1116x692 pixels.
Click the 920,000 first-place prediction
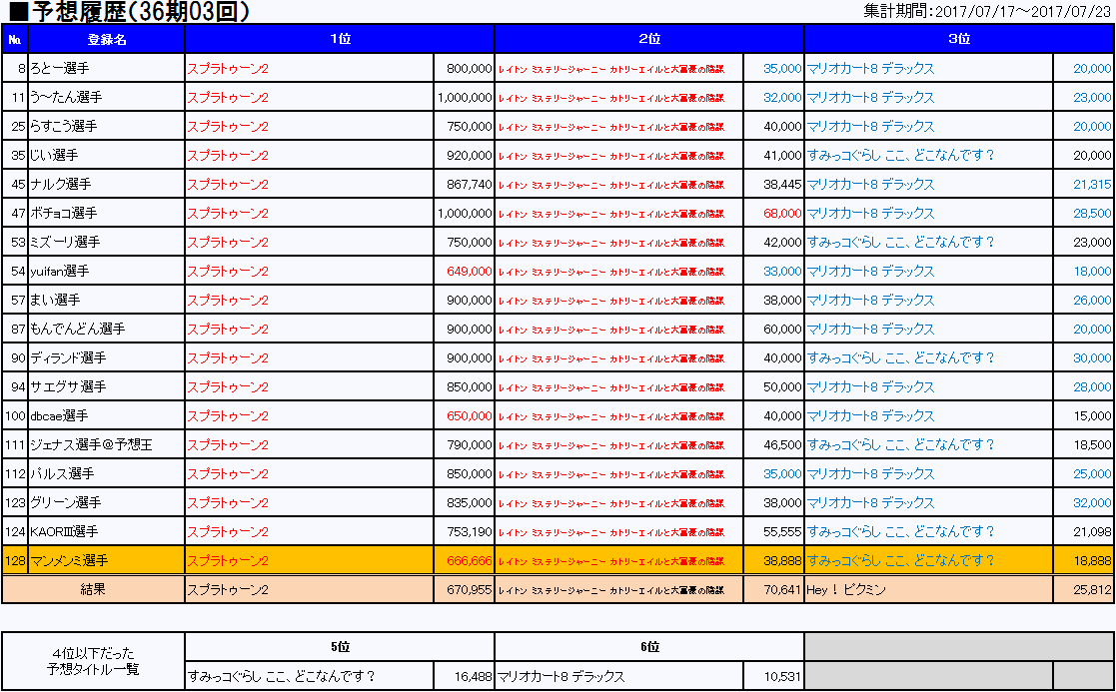pyautogui.click(x=469, y=156)
